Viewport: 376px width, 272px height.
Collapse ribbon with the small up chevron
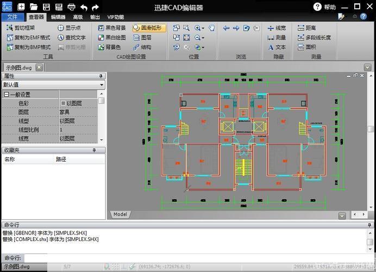point(355,16)
